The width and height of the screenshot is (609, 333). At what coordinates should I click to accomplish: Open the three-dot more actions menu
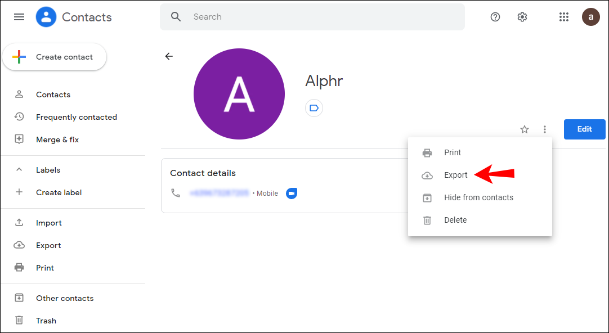[544, 129]
